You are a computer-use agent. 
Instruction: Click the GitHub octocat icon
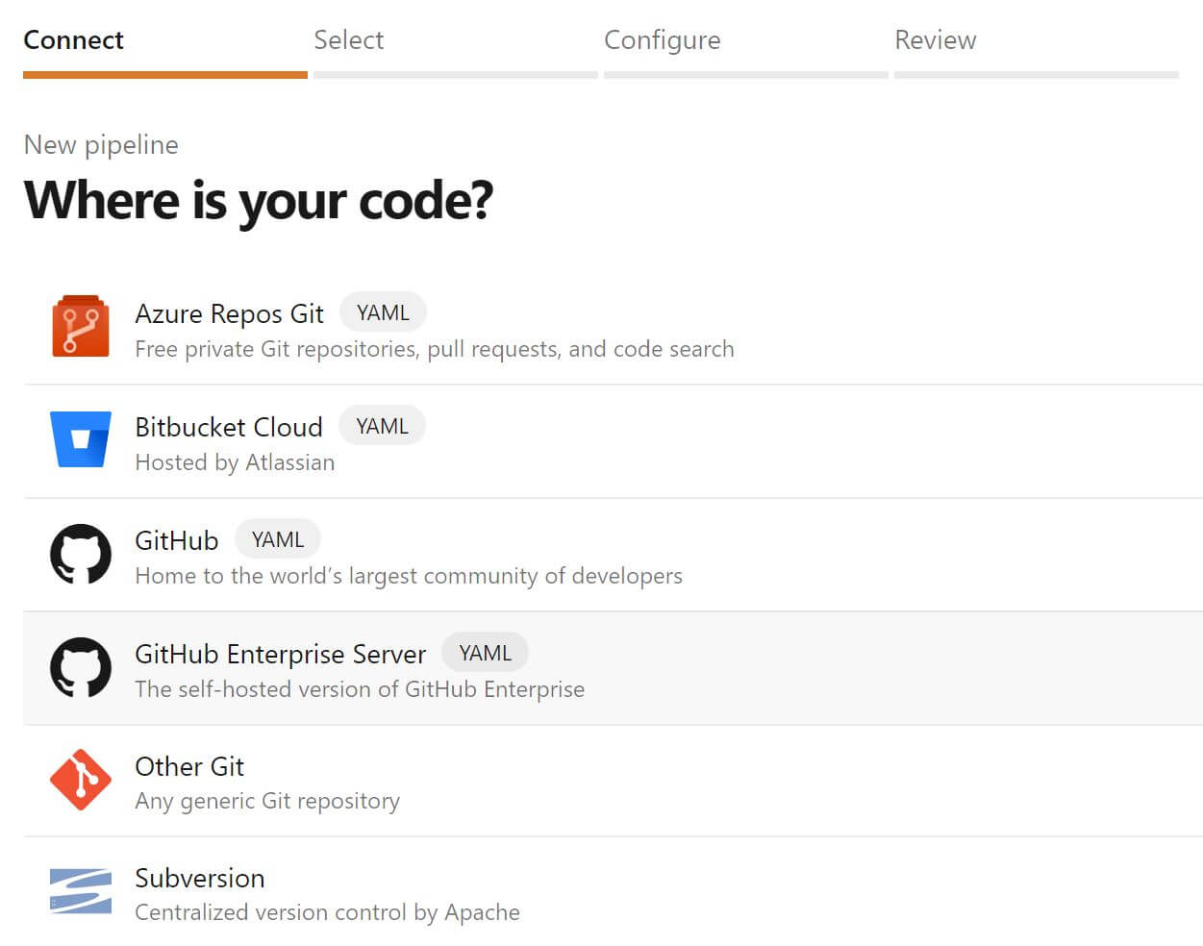81,554
